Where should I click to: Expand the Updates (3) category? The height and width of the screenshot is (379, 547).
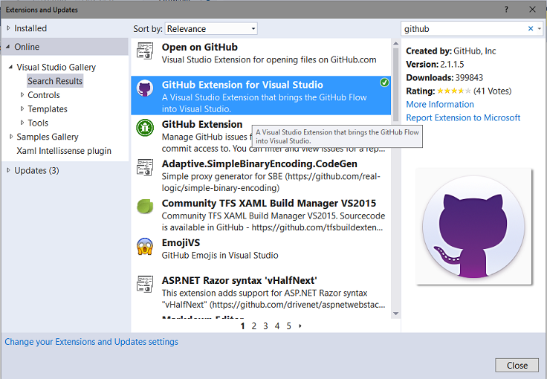[x=8, y=170]
